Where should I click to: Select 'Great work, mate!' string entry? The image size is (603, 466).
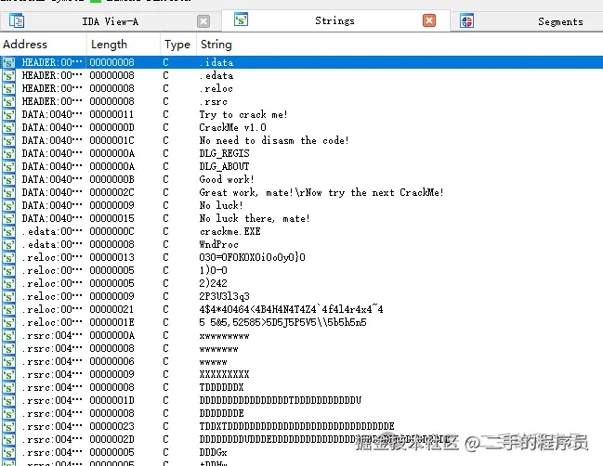(321, 192)
